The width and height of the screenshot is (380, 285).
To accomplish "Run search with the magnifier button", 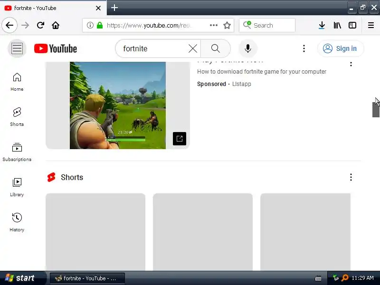I will click(216, 48).
